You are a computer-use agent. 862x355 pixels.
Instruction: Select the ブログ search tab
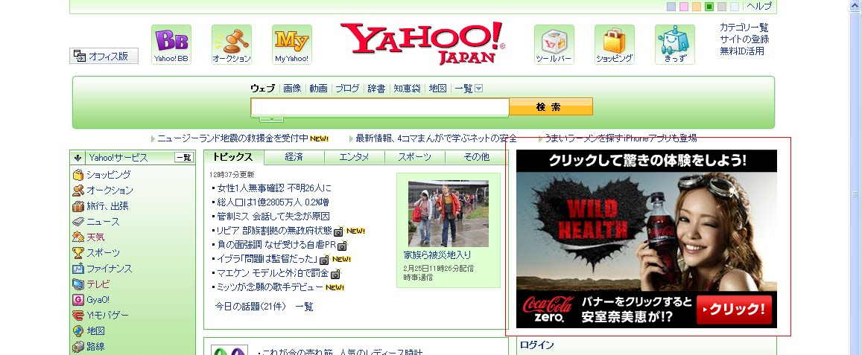(x=347, y=89)
